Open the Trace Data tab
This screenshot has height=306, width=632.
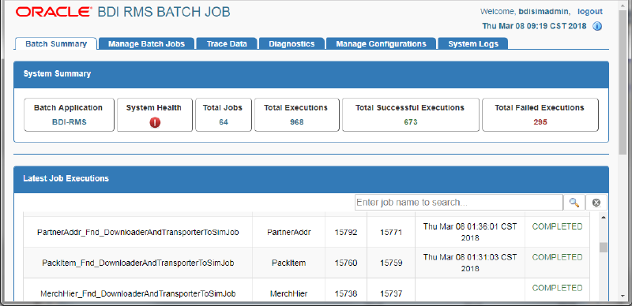[227, 44]
